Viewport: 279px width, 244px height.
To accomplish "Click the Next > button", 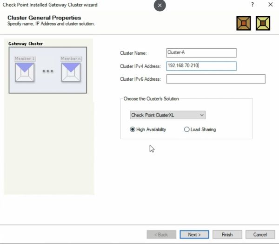I will (194, 234).
